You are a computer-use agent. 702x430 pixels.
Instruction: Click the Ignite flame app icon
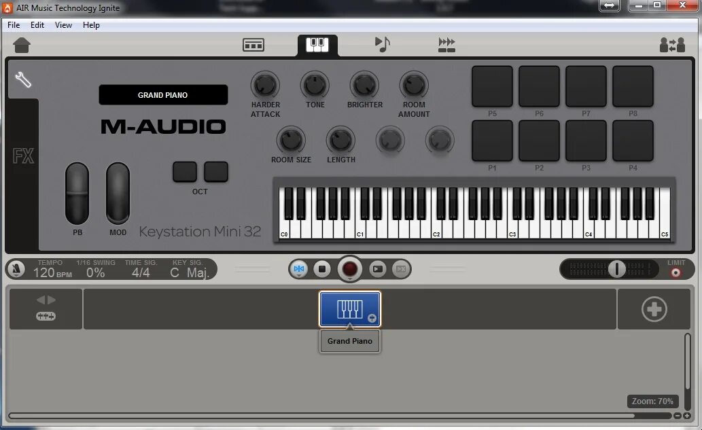click(x=7, y=7)
